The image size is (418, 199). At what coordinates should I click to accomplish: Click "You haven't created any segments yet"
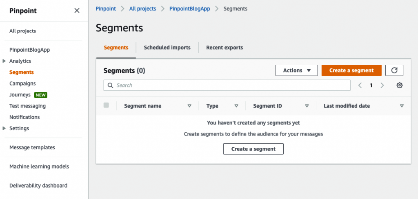pos(253,123)
